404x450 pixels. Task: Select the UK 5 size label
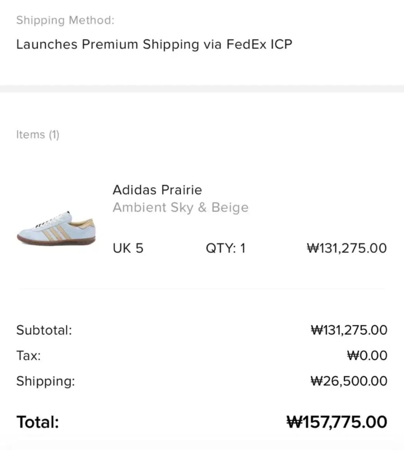128,248
